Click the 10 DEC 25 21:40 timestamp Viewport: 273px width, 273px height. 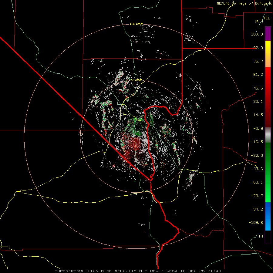coord(201,271)
